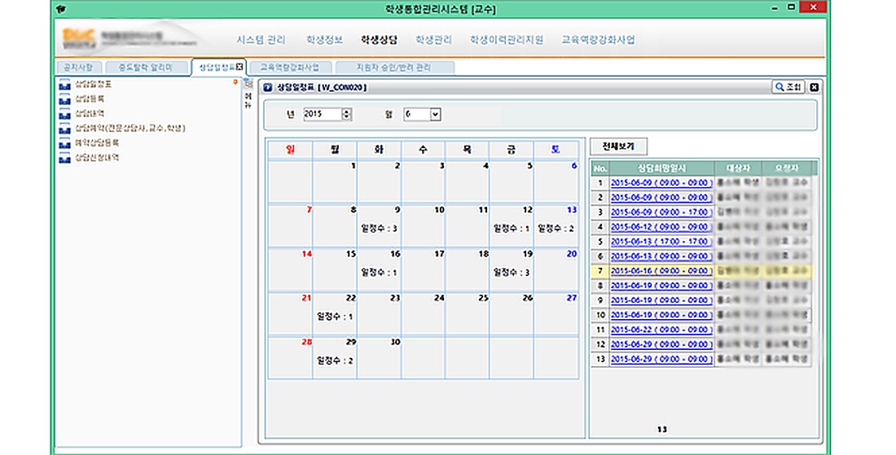Open row 2 link 2015-06-09 (09:00 - 09:00)
Viewport: 896px width, 455px height.
(x=661, y=198)
